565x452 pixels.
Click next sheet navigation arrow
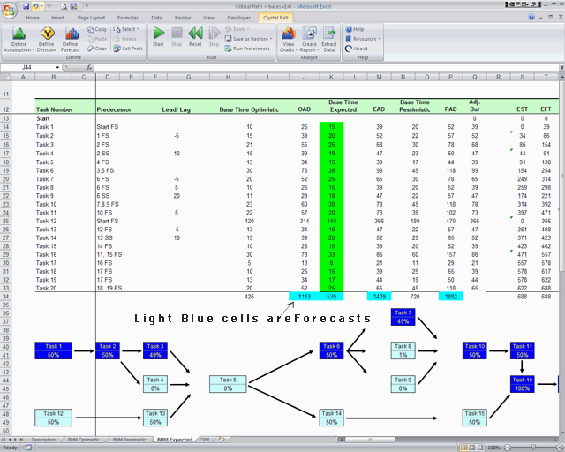click(x=16, y=440)
